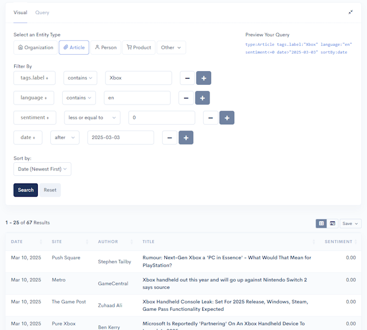Remove the language filter row
367x330 pixels.
[x=186, y=98]
